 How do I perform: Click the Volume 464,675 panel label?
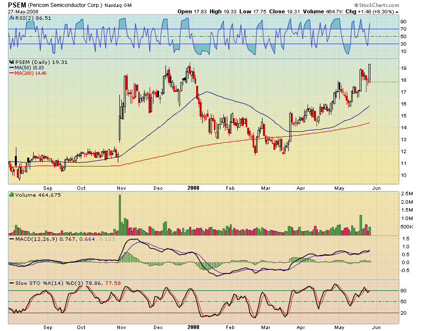[38, 195]
